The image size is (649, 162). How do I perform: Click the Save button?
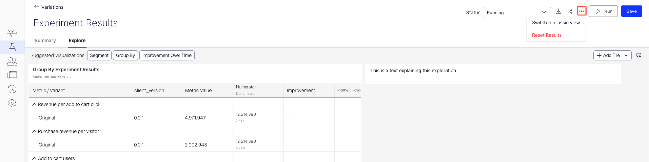pos(631,11)
